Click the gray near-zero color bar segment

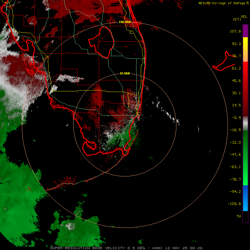tap(245, 124)
